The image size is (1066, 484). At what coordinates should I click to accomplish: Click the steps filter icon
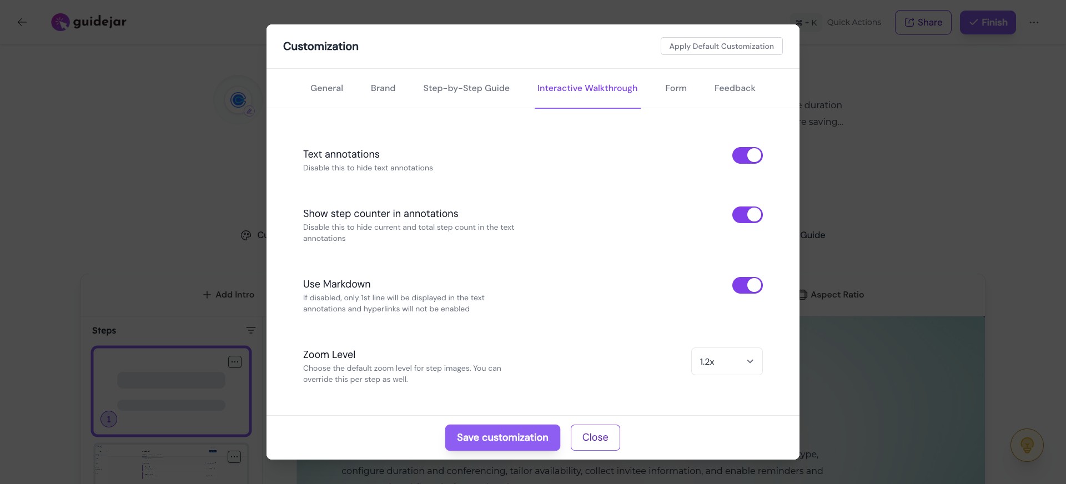point(251,330)
